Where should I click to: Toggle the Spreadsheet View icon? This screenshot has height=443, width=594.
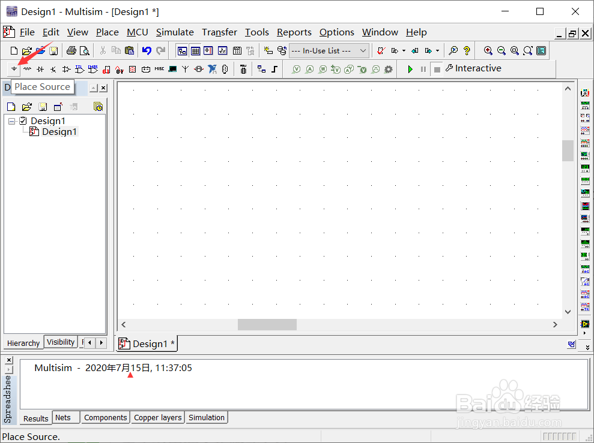[x=195, y=50]
